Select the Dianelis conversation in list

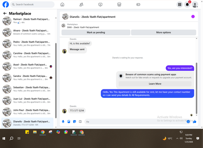tap(28, 123)
